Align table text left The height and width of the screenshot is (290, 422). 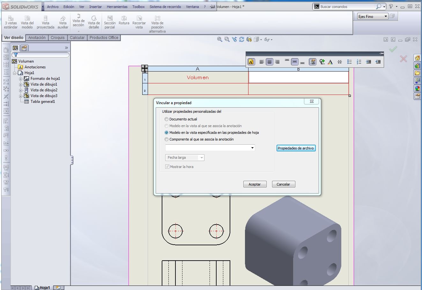pos(262,62)
